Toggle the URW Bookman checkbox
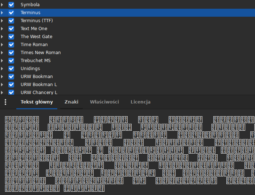The image size is (255, 195). click(11, 76)
